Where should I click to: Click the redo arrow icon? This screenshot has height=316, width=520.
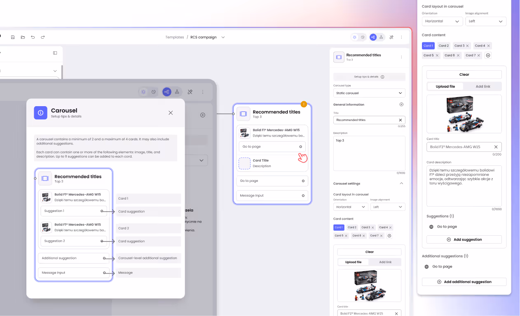tap(43, 37)
